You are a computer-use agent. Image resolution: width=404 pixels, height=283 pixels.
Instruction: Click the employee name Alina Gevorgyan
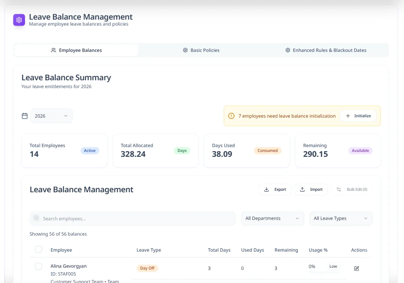coord(69,266)
